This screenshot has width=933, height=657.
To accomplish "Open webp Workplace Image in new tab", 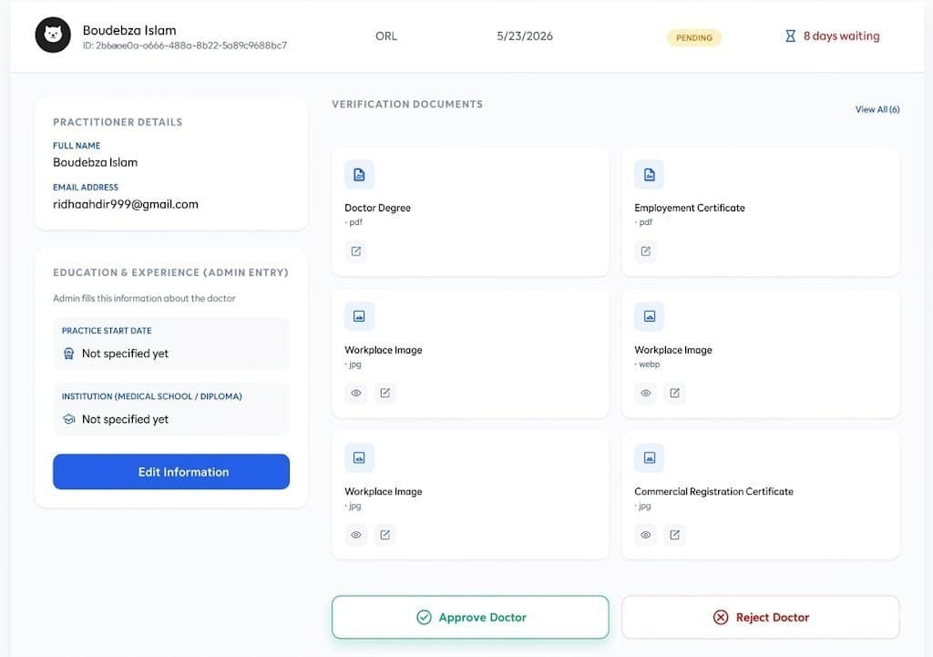I will (x=675, y=393).
